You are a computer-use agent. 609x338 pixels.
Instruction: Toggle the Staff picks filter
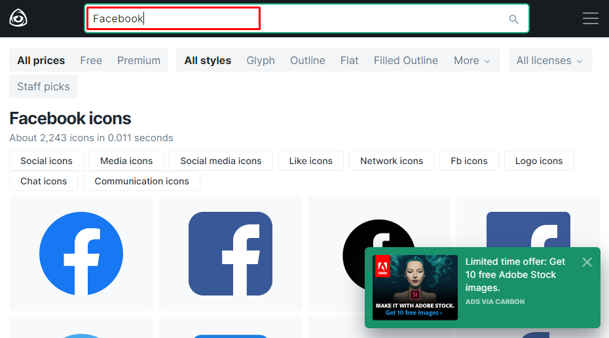point(43,86)
